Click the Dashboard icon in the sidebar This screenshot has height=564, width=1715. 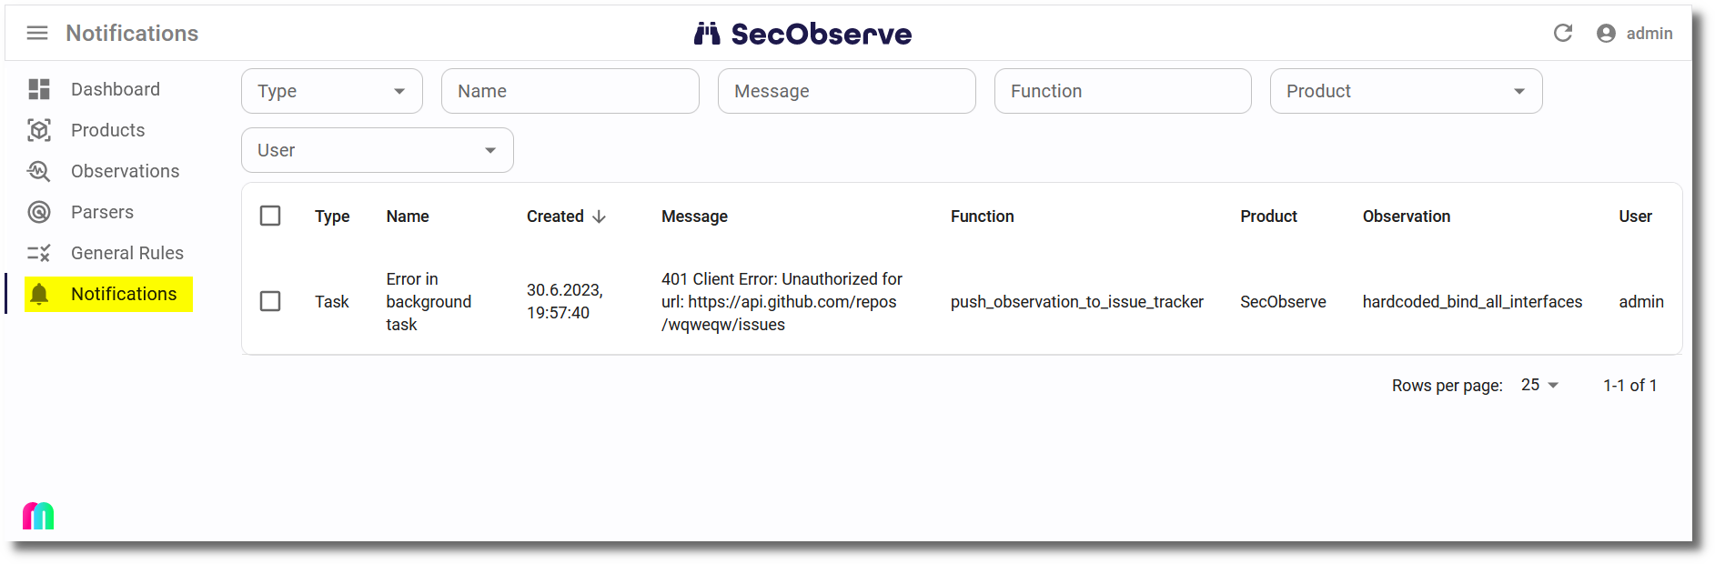click(x=39, y=88)
